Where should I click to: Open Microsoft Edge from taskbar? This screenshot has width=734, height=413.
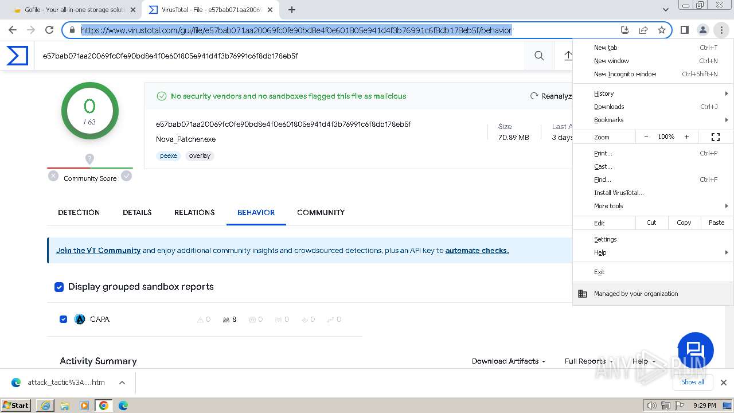tap(123, 406)
